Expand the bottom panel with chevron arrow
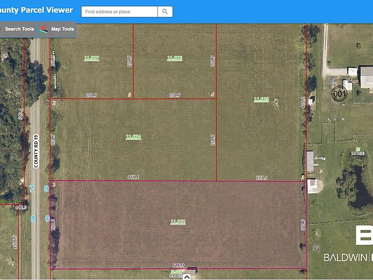Image resolution: width=373 pixels, height=280 pixels. [x=187, y=277]
